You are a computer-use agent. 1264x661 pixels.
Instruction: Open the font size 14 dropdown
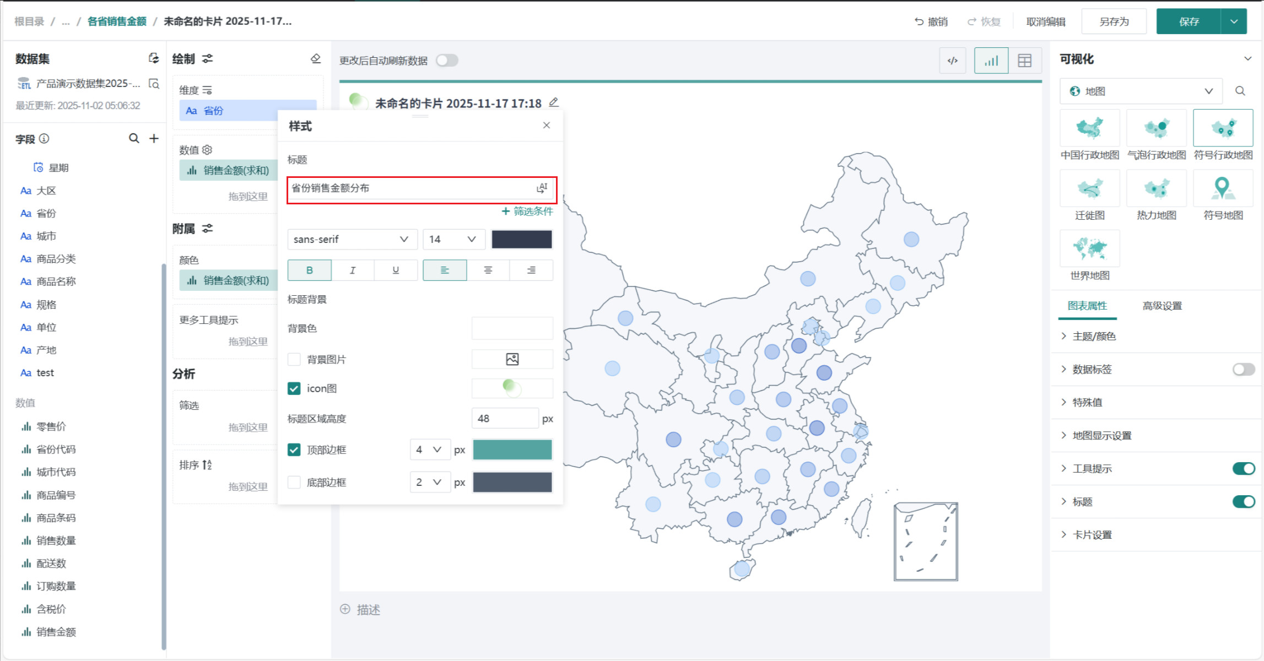point(453,240)
